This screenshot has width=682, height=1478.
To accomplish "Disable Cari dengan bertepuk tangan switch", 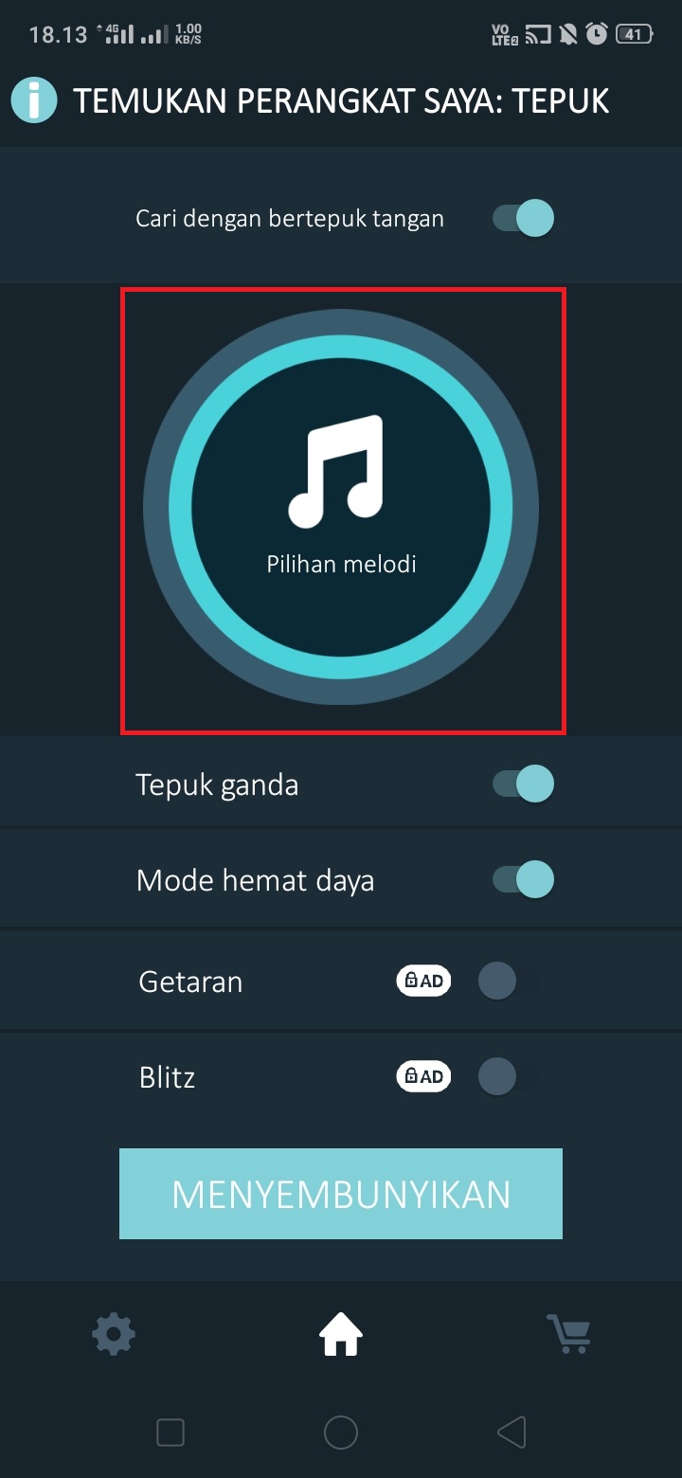I will point(524,219).
